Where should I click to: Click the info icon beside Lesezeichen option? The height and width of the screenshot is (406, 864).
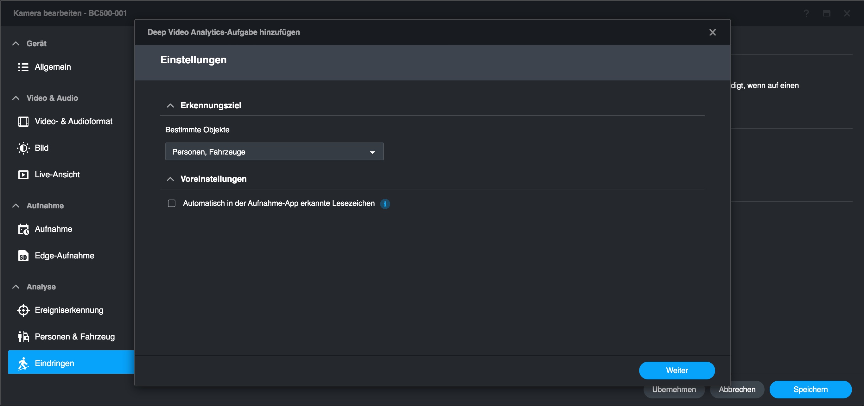coord(385,204)
